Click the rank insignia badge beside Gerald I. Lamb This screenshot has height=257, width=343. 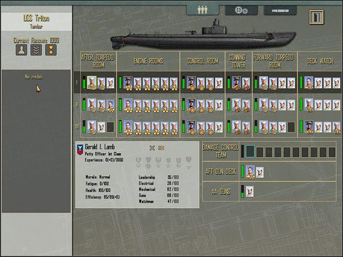click(x=80, y=149)
